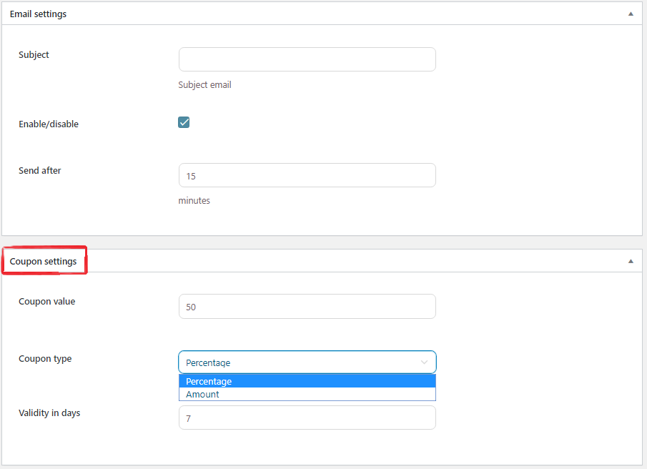
Task: Click the Coupon value label
Action: (x=46, y=302)
